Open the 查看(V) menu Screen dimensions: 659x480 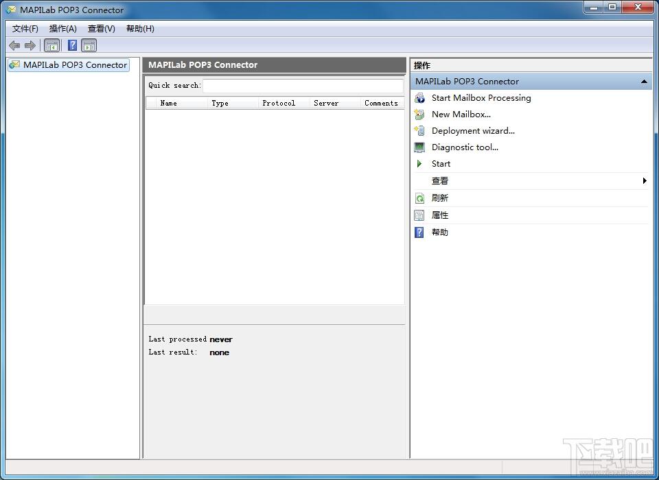102,29
